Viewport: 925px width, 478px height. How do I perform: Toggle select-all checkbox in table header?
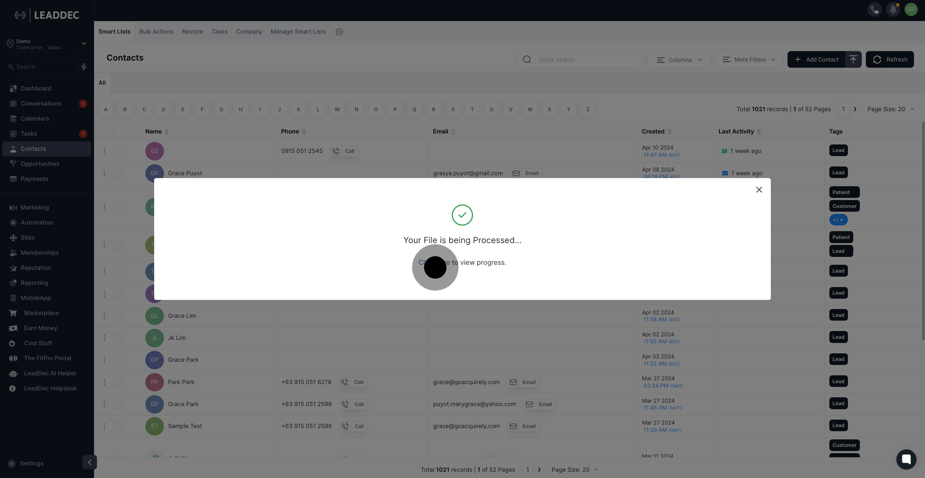(118, 131)
